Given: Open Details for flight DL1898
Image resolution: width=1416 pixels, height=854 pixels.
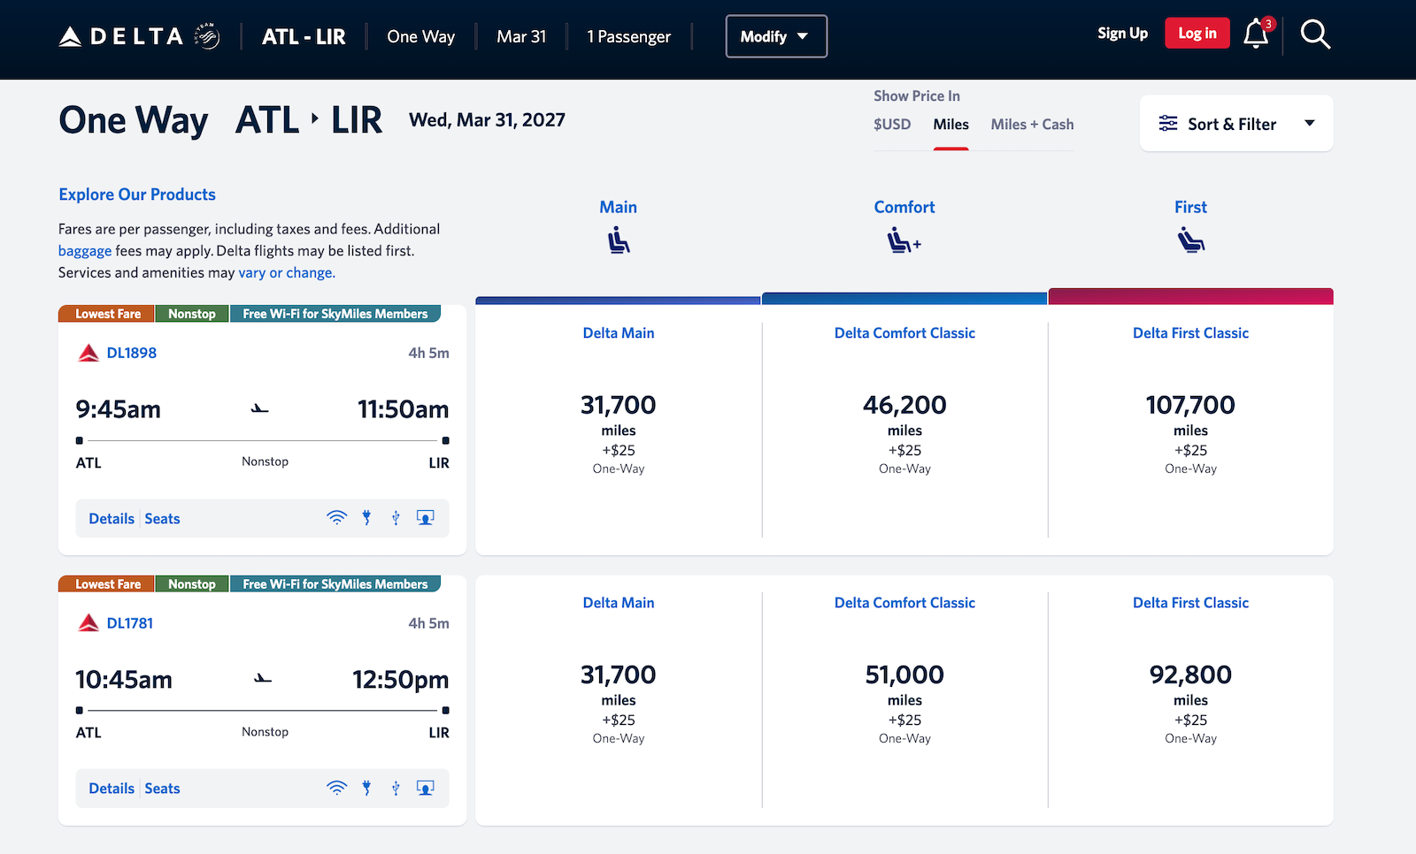Looking at the screenshot, I should [112, 519].
